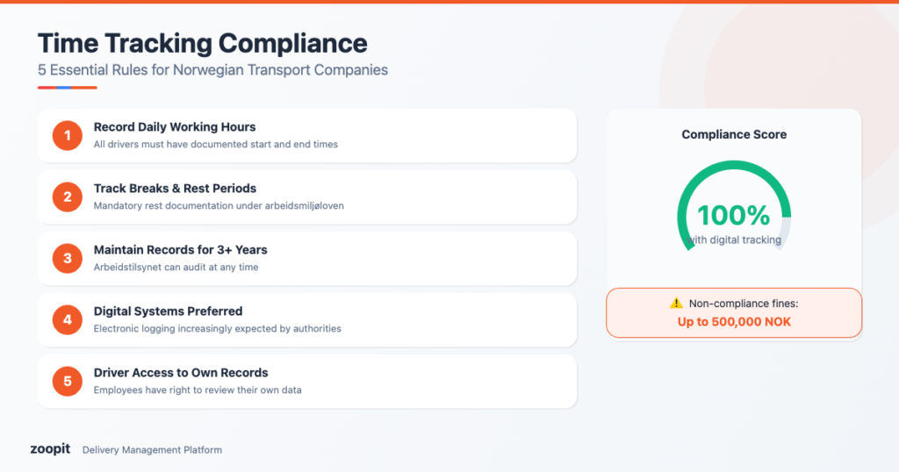Click the warning triangle icon
Viewport: 899px width, 472px height.
tap(676, 303)
